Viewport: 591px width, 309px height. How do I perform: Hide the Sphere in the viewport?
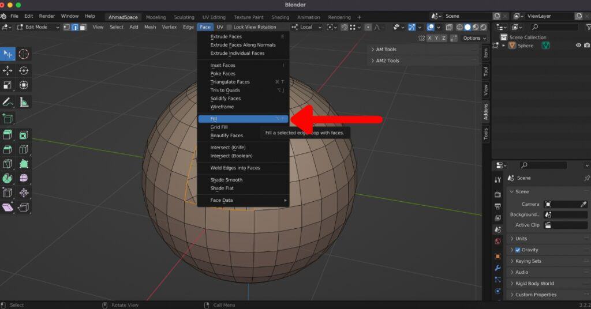pos(578,45)
